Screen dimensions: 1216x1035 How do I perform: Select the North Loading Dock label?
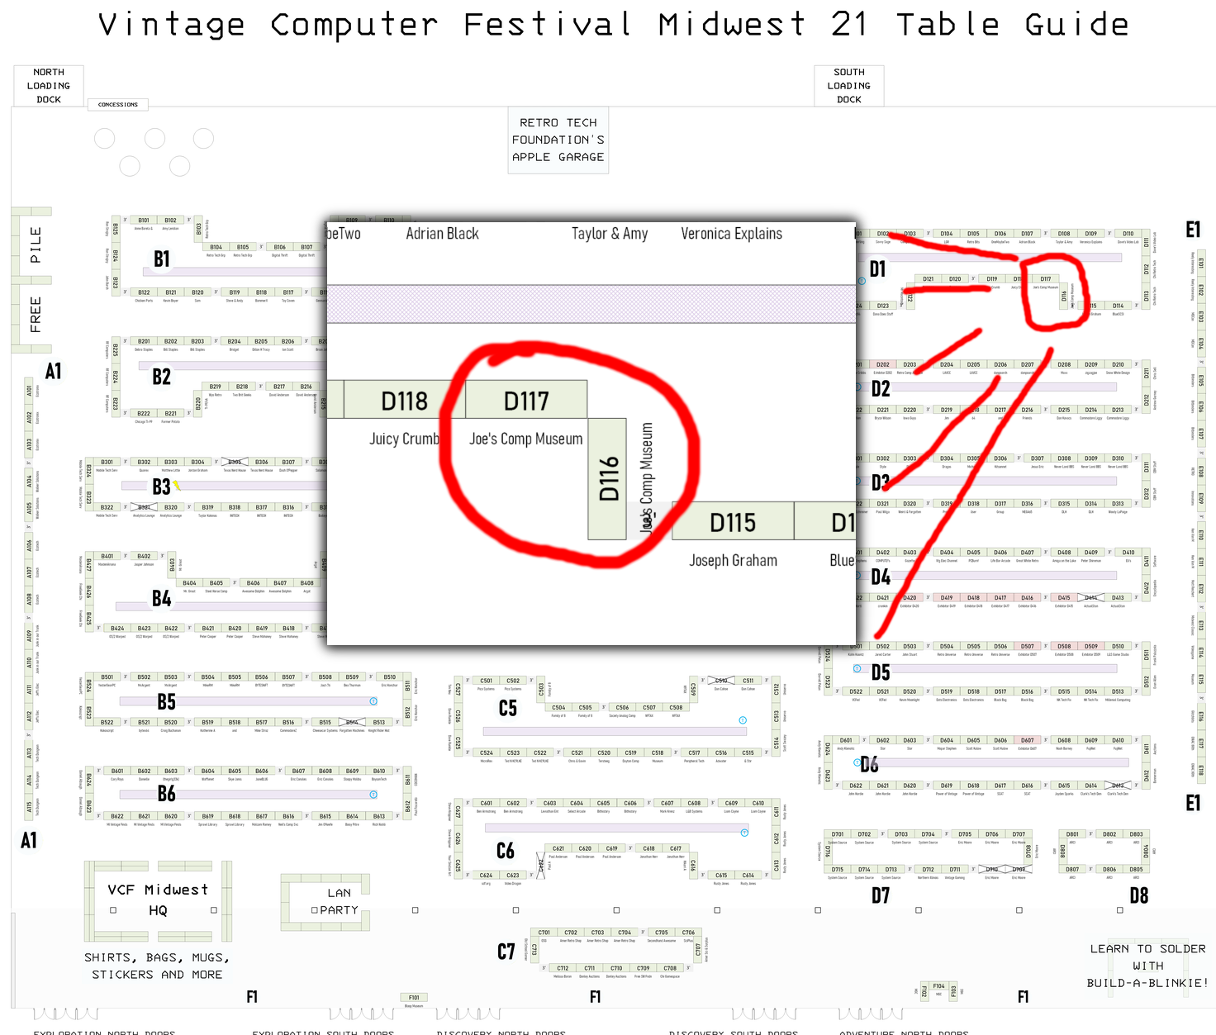tap(49, 86)
